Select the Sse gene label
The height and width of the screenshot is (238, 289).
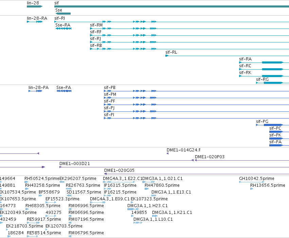pyautogui.click(x=59, y=10)
